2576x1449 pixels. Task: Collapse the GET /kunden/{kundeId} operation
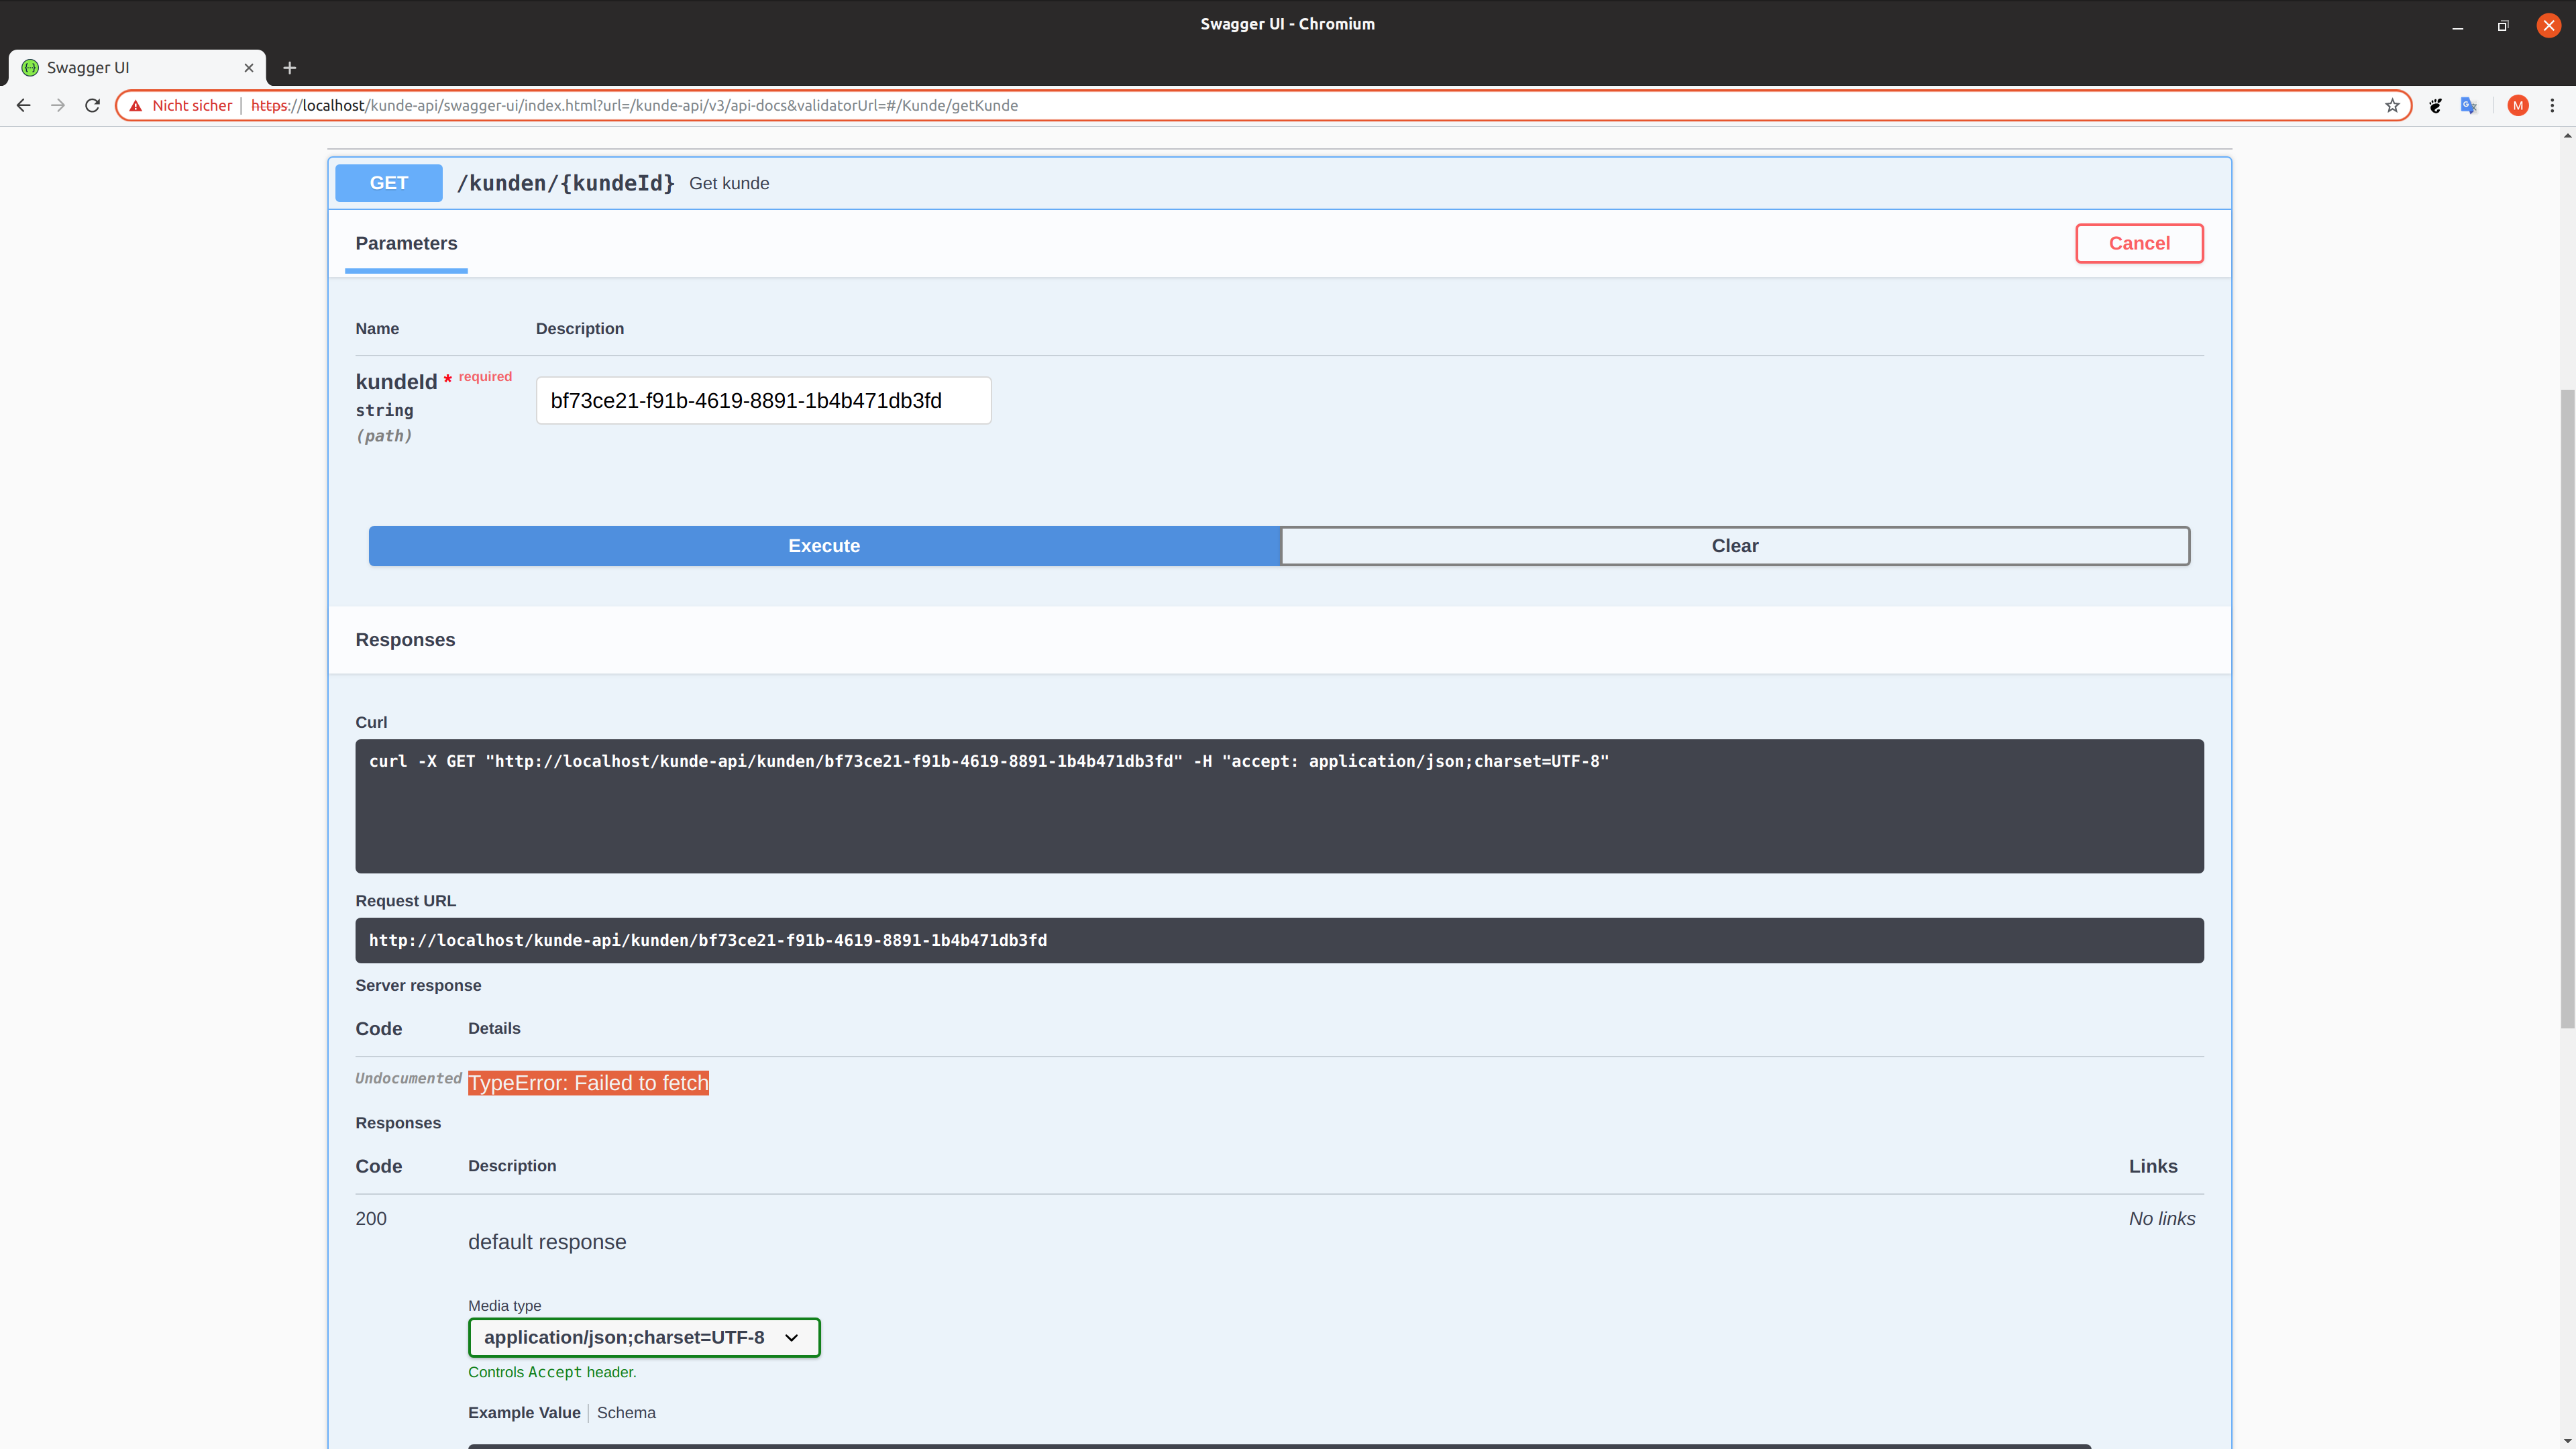click(x=1279, y=183)
